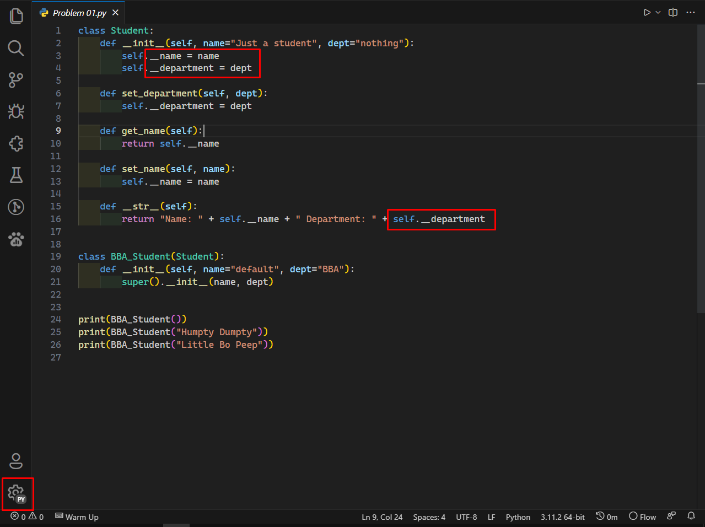Screen dimensions: 705x527
Task: Open the Extensions marketplace icon
Action: [x=16, y=143]
